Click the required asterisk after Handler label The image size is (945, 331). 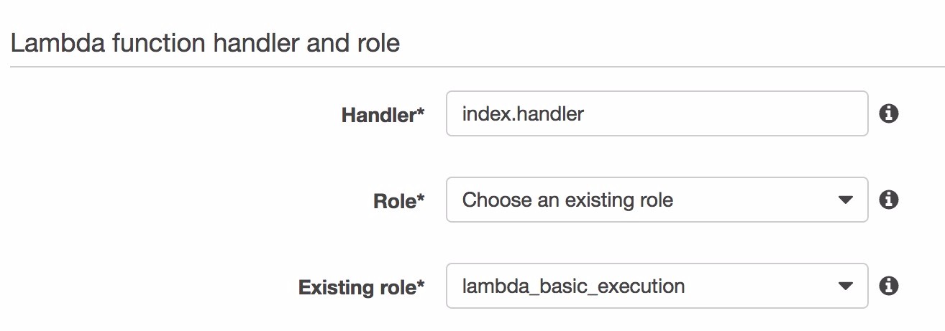click(x=421, y=113)
